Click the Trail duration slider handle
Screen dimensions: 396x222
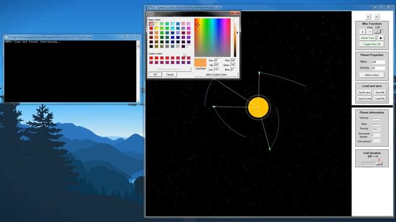(x=379, y=163)
